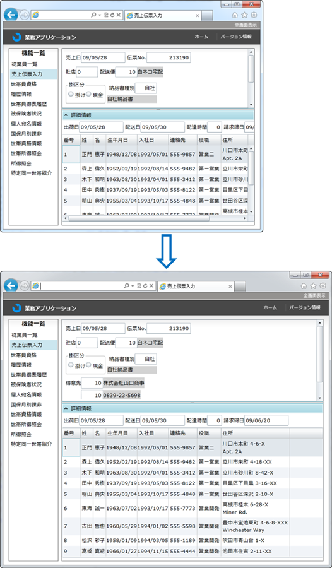Click the search magnifier in the bottom address bar
Screen dimensions: 332x568
point(126,286)
